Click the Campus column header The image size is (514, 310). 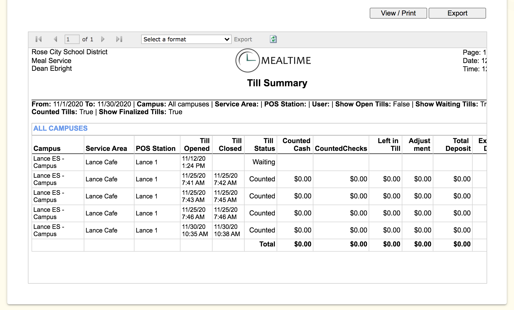[x=47, y=149]
